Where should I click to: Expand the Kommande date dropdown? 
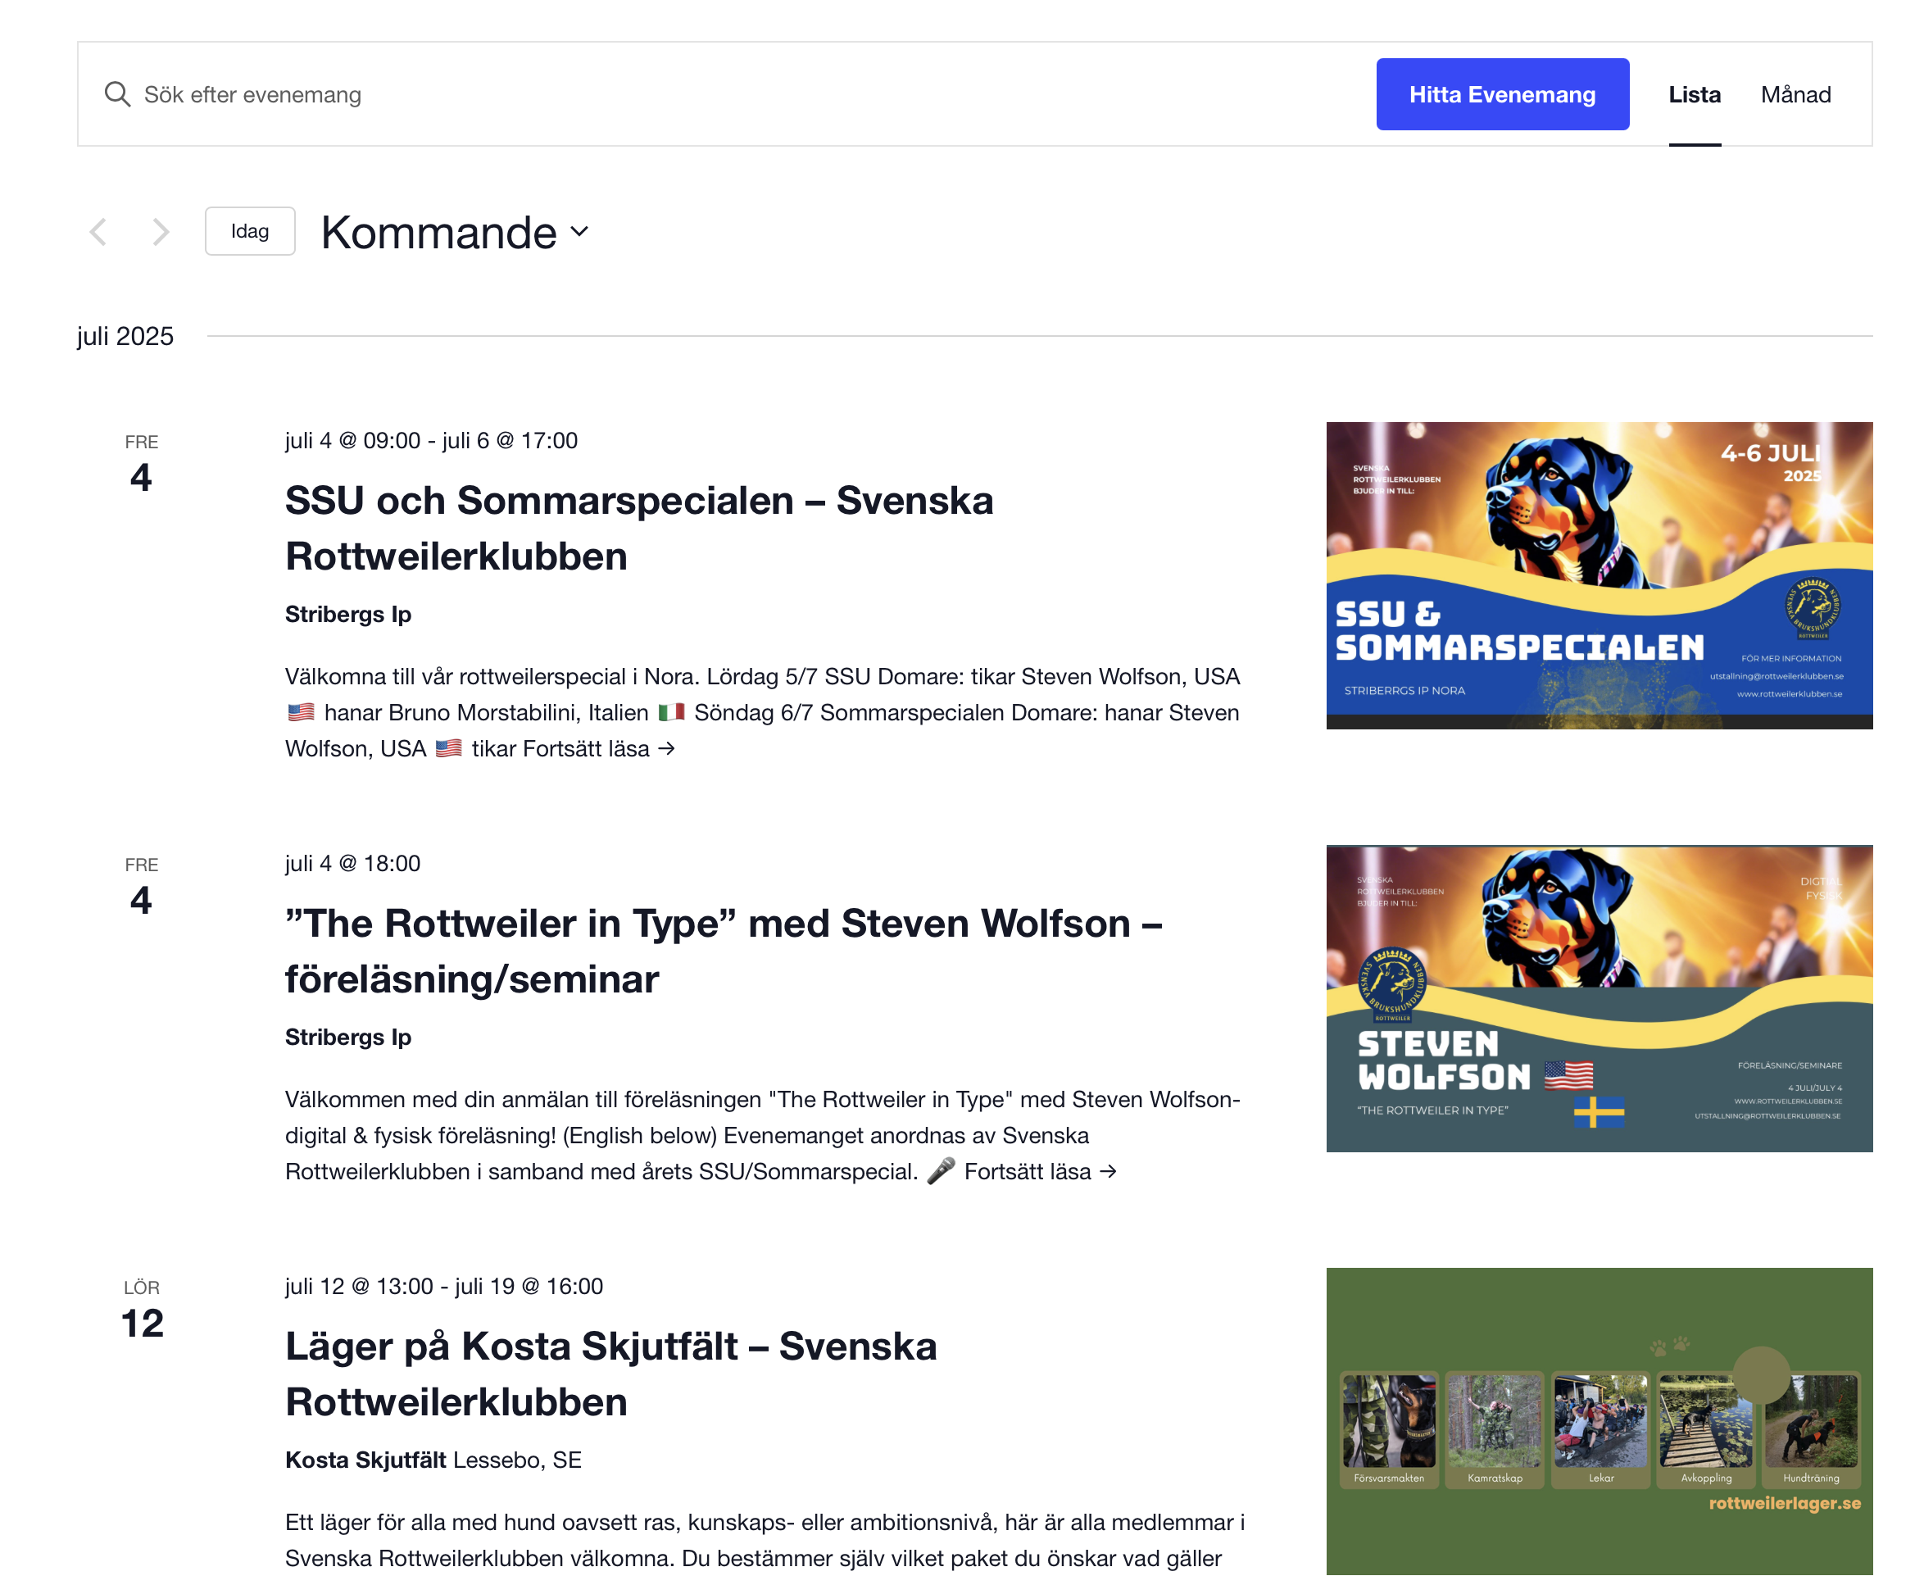(x=455, y=232)
